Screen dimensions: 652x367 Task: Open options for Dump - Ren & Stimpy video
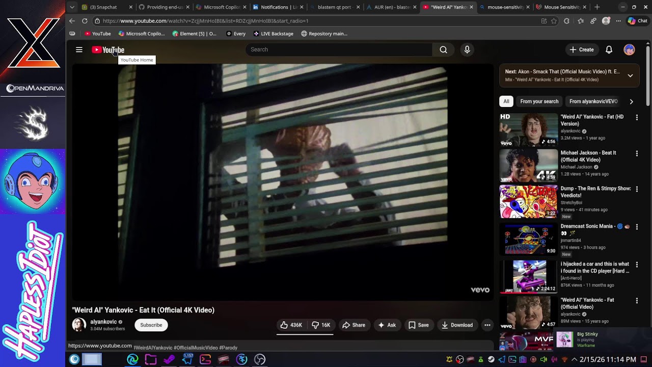637,189
